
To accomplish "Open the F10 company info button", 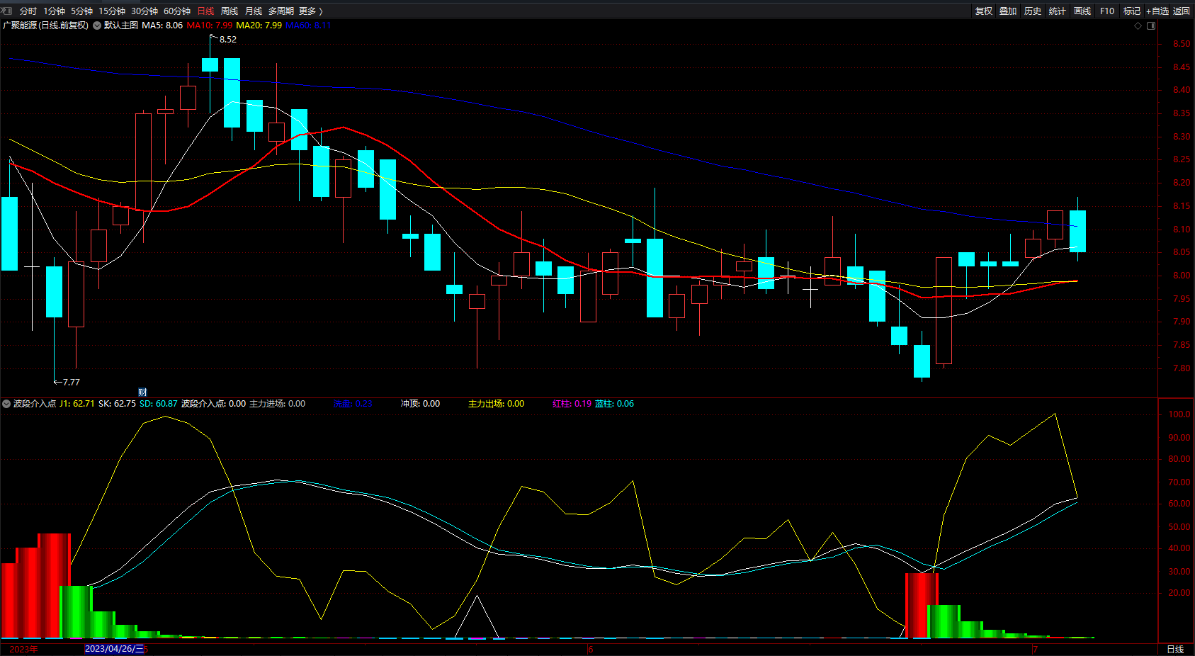I will coord(1107,11).
